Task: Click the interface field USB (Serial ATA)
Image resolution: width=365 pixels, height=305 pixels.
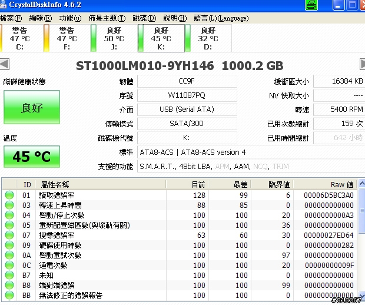Action: pos(187,110)
